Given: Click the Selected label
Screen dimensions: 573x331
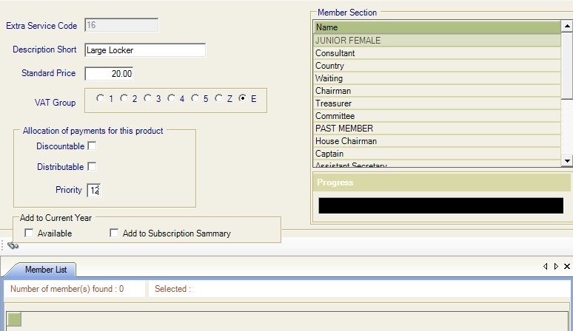Looking at the screenshot, I should [x=172, y=289].
